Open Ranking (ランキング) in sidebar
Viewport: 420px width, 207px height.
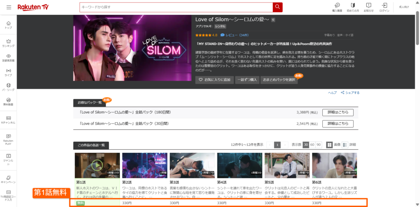pyautogui.click(x=8, y=43)
